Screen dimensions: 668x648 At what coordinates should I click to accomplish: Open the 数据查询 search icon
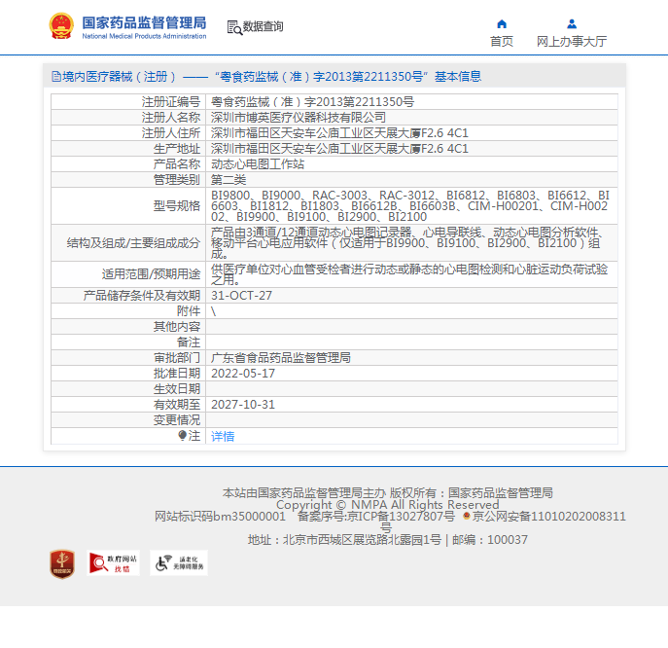tap(234, 27)
